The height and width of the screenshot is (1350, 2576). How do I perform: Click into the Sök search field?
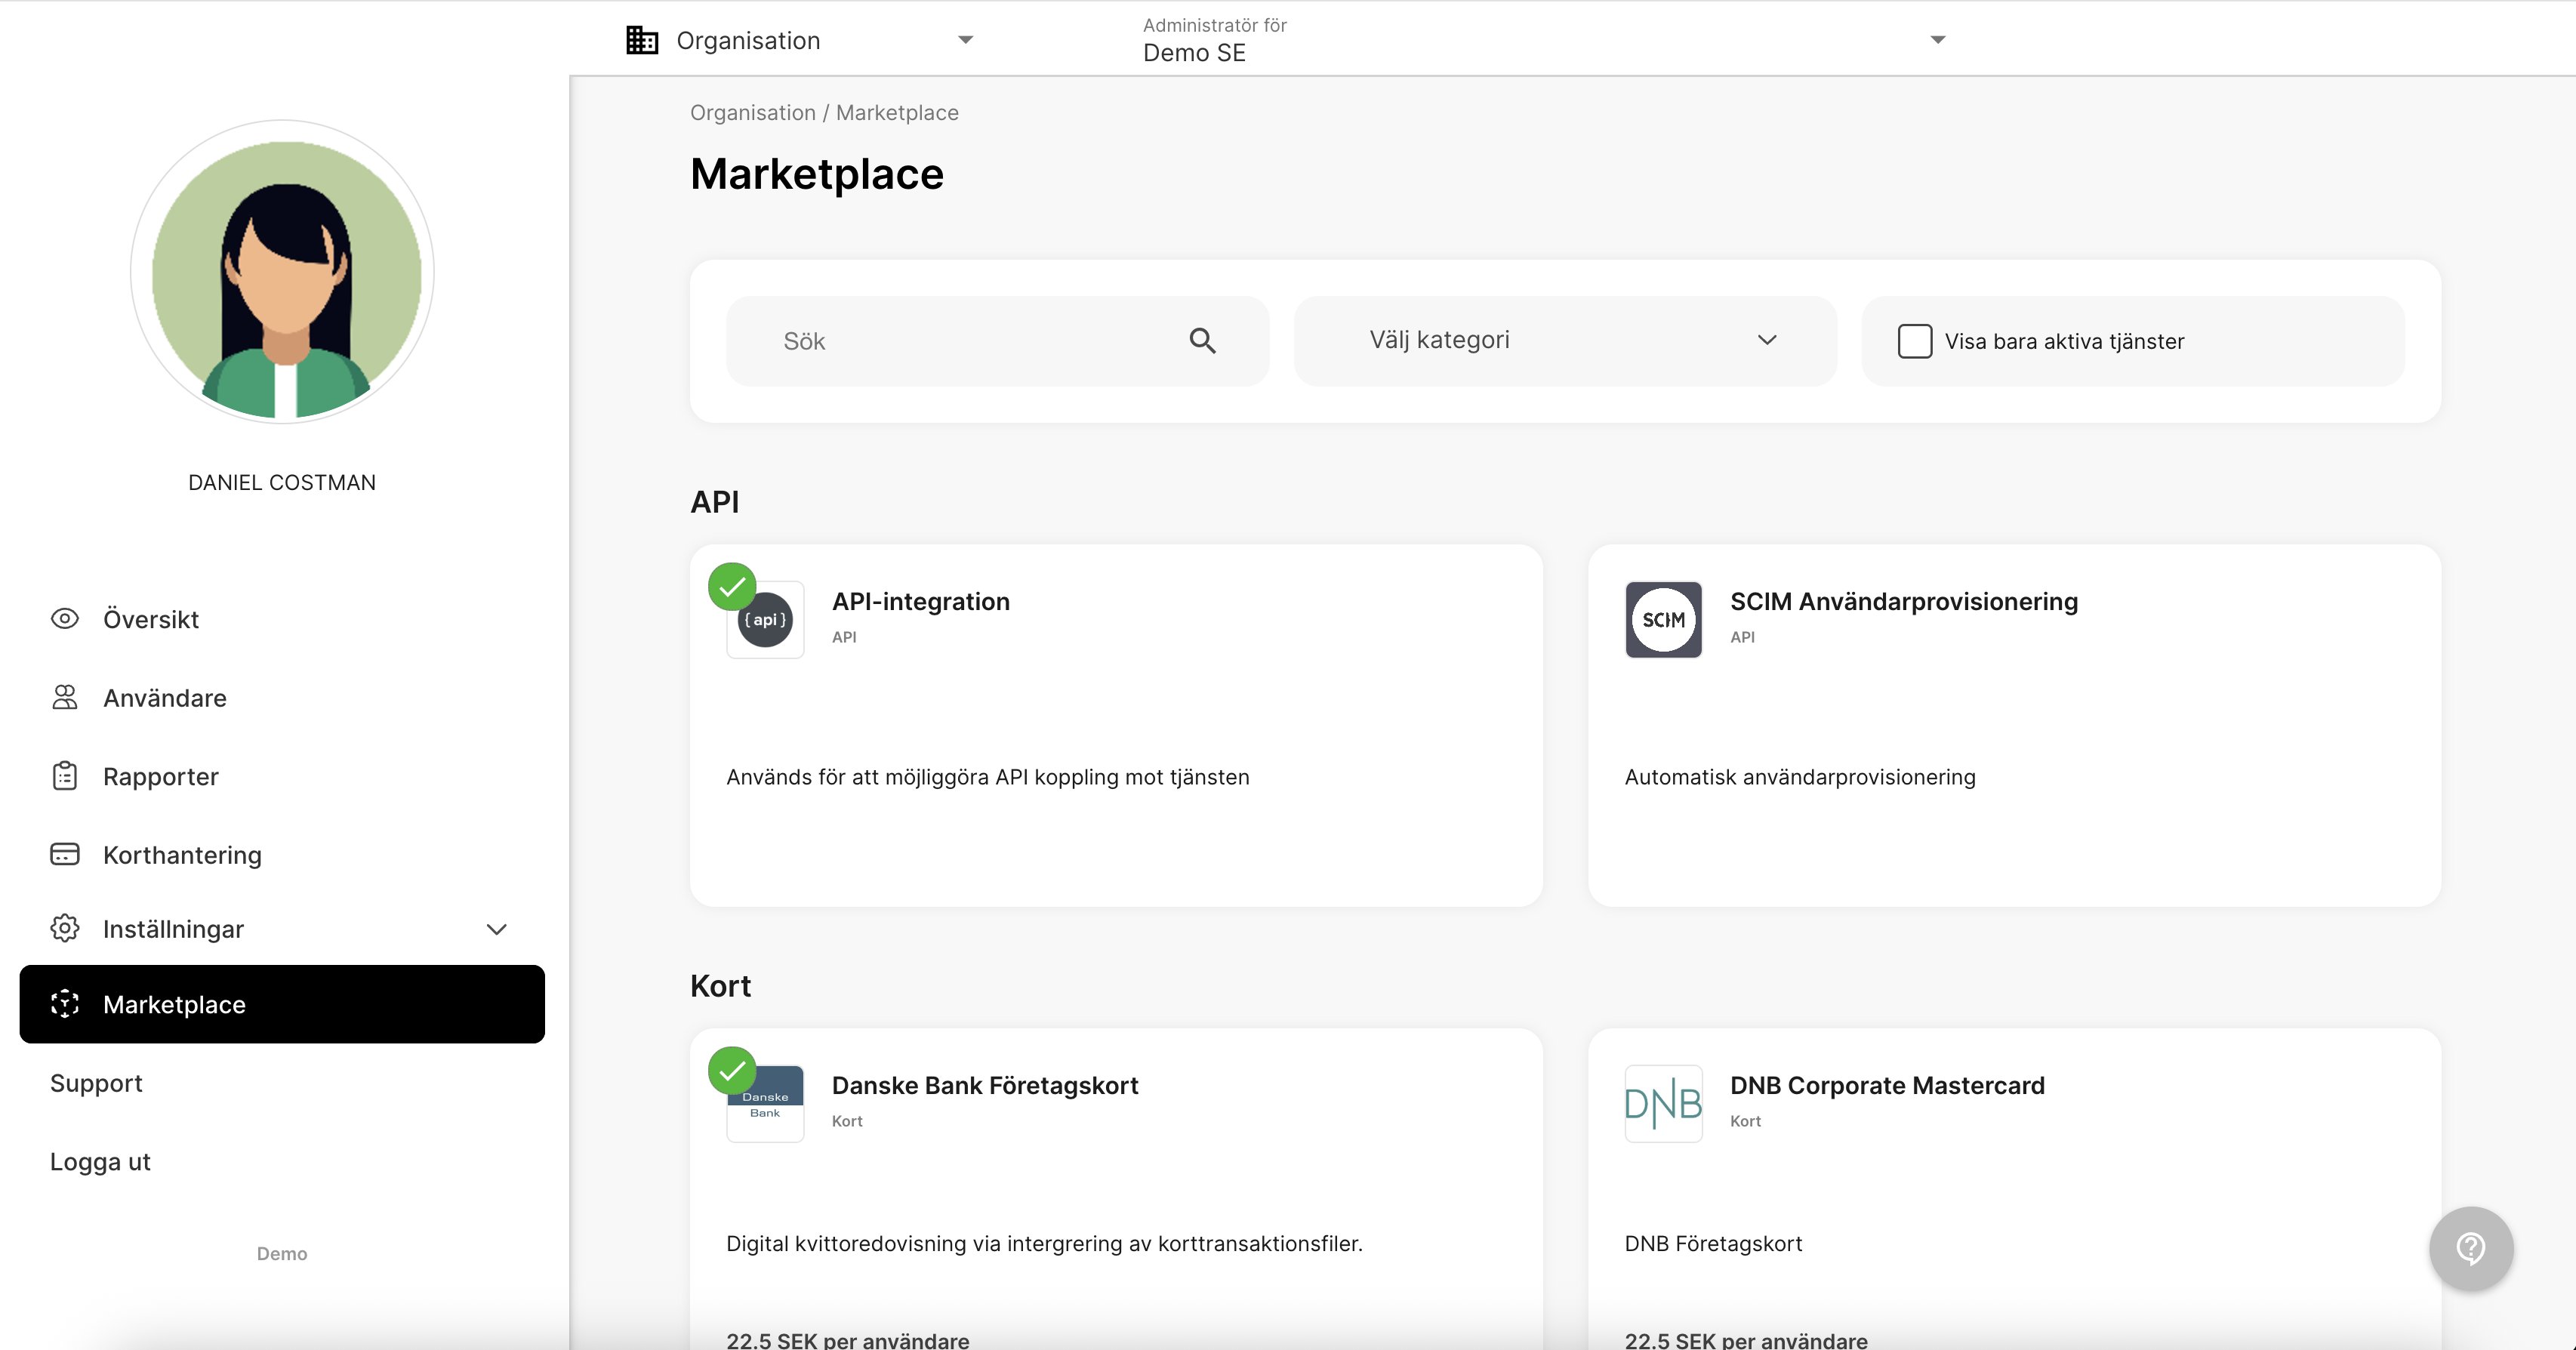click(998, 341)
